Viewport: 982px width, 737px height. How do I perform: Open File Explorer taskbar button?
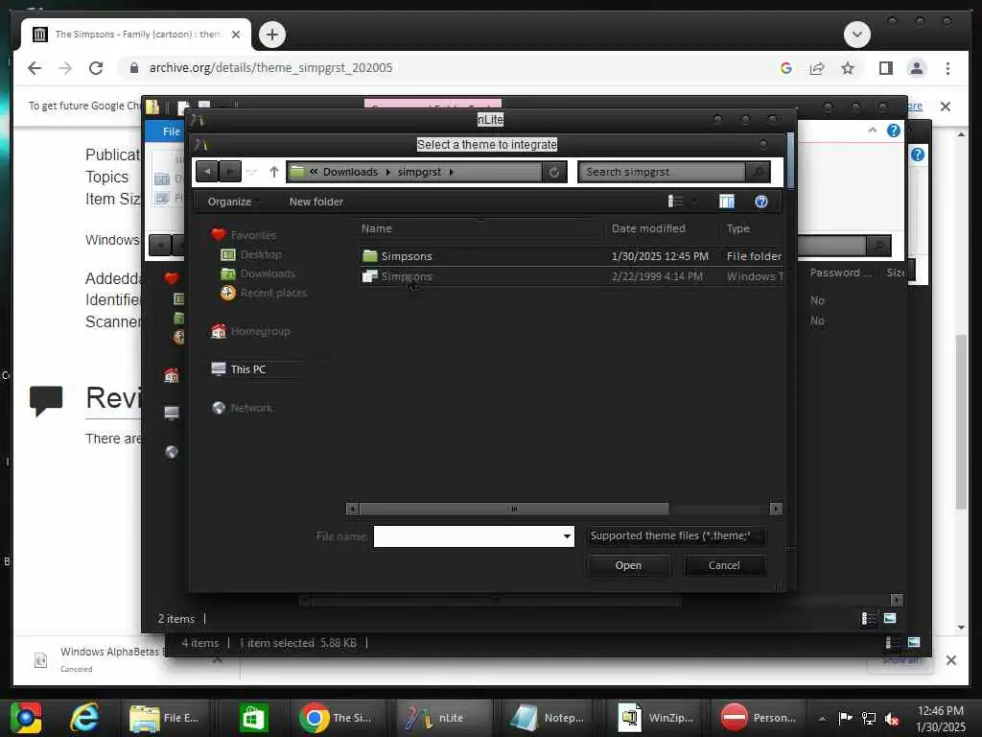(164, 718)
